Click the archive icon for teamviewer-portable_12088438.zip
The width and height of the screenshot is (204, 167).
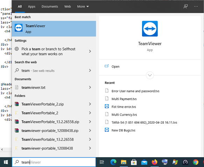click(x=17, y=131)
